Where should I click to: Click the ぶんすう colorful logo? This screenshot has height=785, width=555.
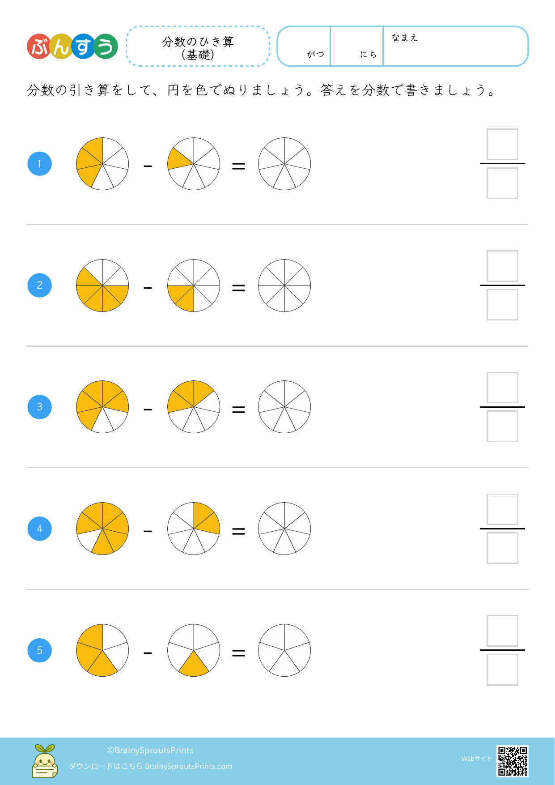click(72, 47)
